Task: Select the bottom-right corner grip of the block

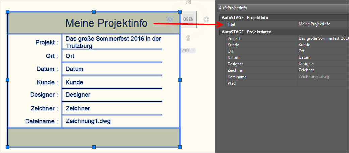Action: point(180,147)
